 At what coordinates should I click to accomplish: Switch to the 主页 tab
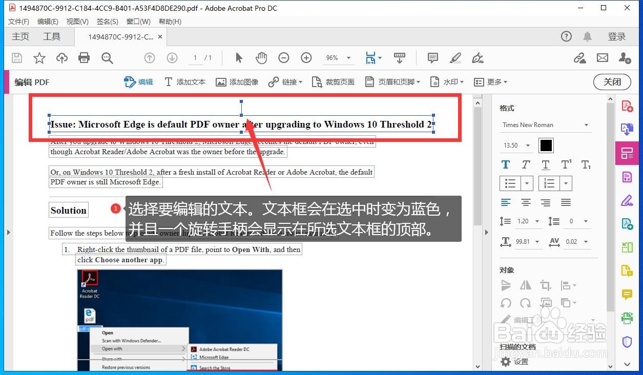click(x=20, y=36)
